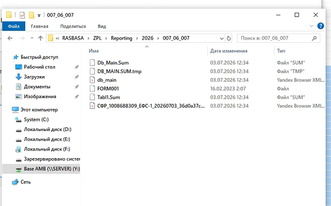
Task: Click Reporting in the address path
Action: click(x=122, y=38)
